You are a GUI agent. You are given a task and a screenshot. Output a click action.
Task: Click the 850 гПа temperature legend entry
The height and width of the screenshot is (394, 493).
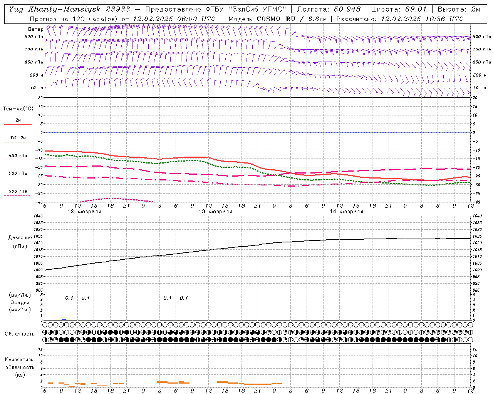(18, 157)
